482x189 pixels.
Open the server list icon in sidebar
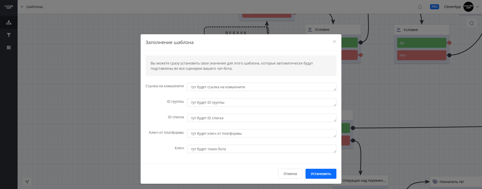(9, 47)
